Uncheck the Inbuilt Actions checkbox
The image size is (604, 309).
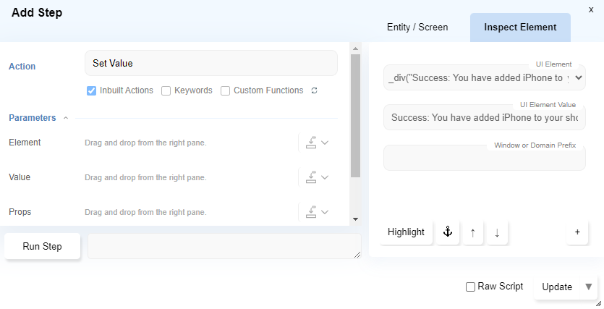click(92, 91)
